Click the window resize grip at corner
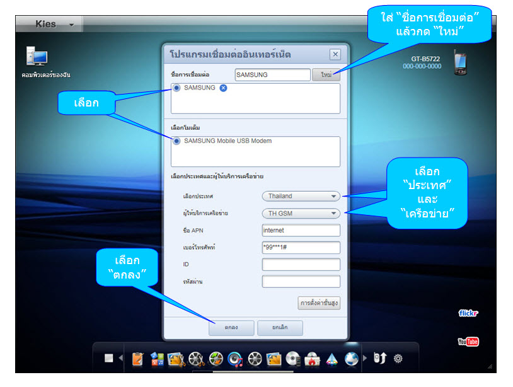This screenshot has width=513, height=387. click(490, 367)
